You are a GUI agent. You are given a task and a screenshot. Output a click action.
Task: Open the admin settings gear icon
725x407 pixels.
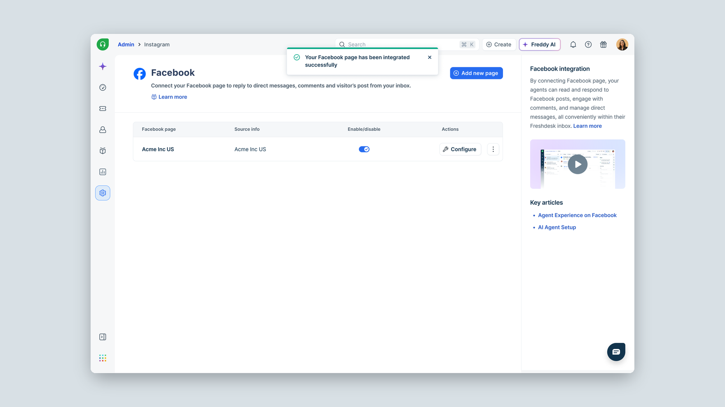(103, 193)
